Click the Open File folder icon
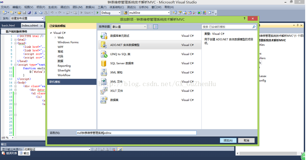This screenshot has height=160, width=307. coord(19,13)
